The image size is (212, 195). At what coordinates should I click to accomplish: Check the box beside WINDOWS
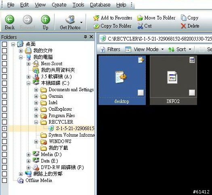click(4, 141)
